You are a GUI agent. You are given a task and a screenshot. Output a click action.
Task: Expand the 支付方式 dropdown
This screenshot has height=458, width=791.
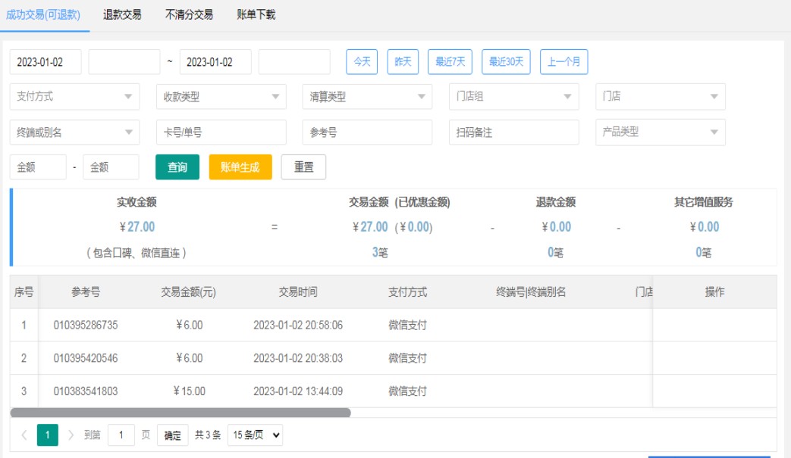(x=74, y=97)
